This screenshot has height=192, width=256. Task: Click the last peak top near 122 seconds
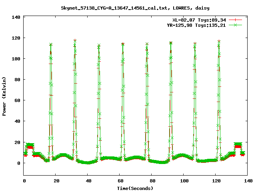(219, 41)
